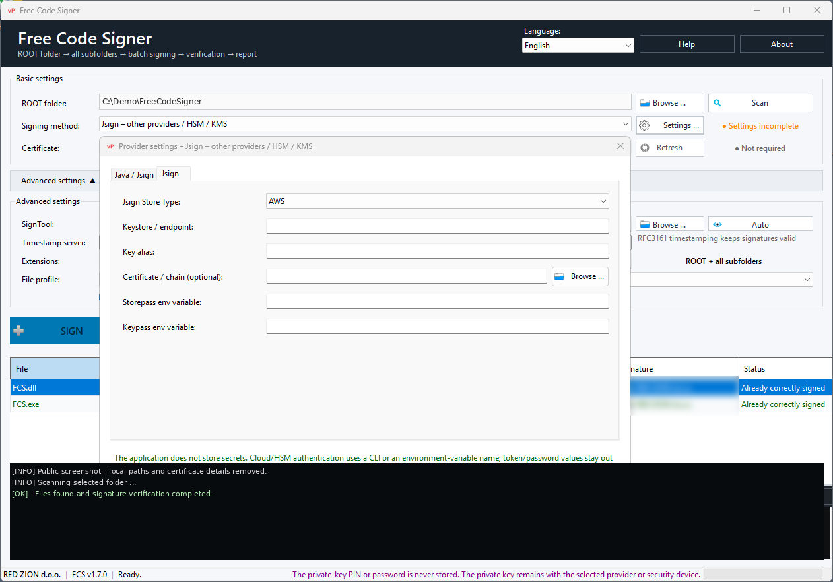Click the ROOT + all subfolders label
The width and height of the screenshot is (833, 582).
point(723,261)
